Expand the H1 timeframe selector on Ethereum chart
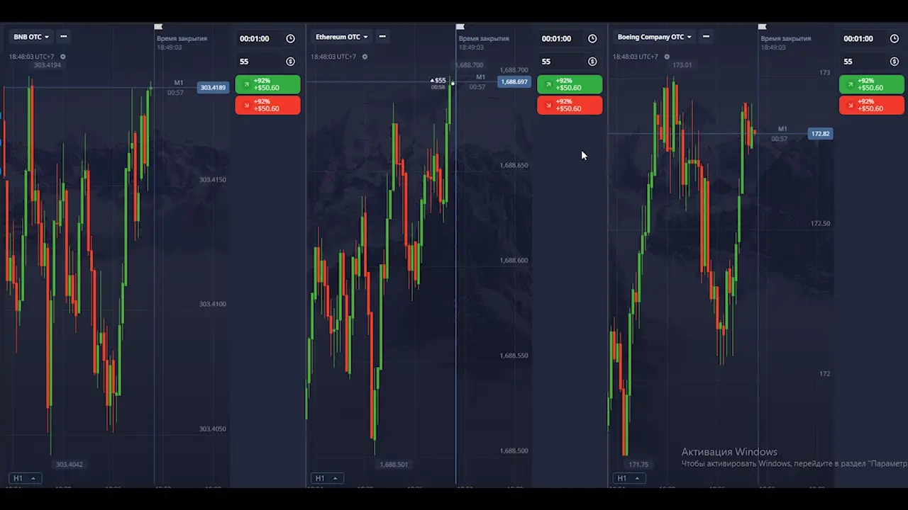Screen dimensions: 908x510 click(326, 478)
